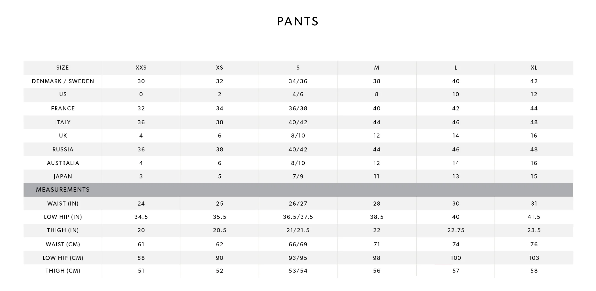Select the JAPAN row label

point(63,176)
